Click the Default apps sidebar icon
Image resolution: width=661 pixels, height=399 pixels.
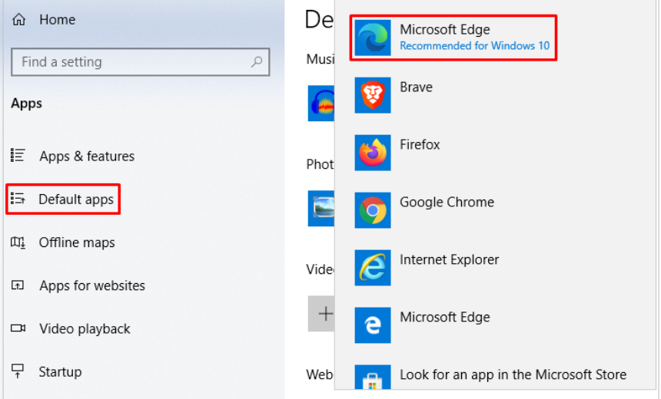[x=18, y=198]
